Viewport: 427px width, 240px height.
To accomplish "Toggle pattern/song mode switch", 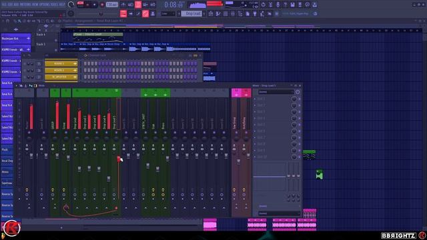I will (80, 5).
